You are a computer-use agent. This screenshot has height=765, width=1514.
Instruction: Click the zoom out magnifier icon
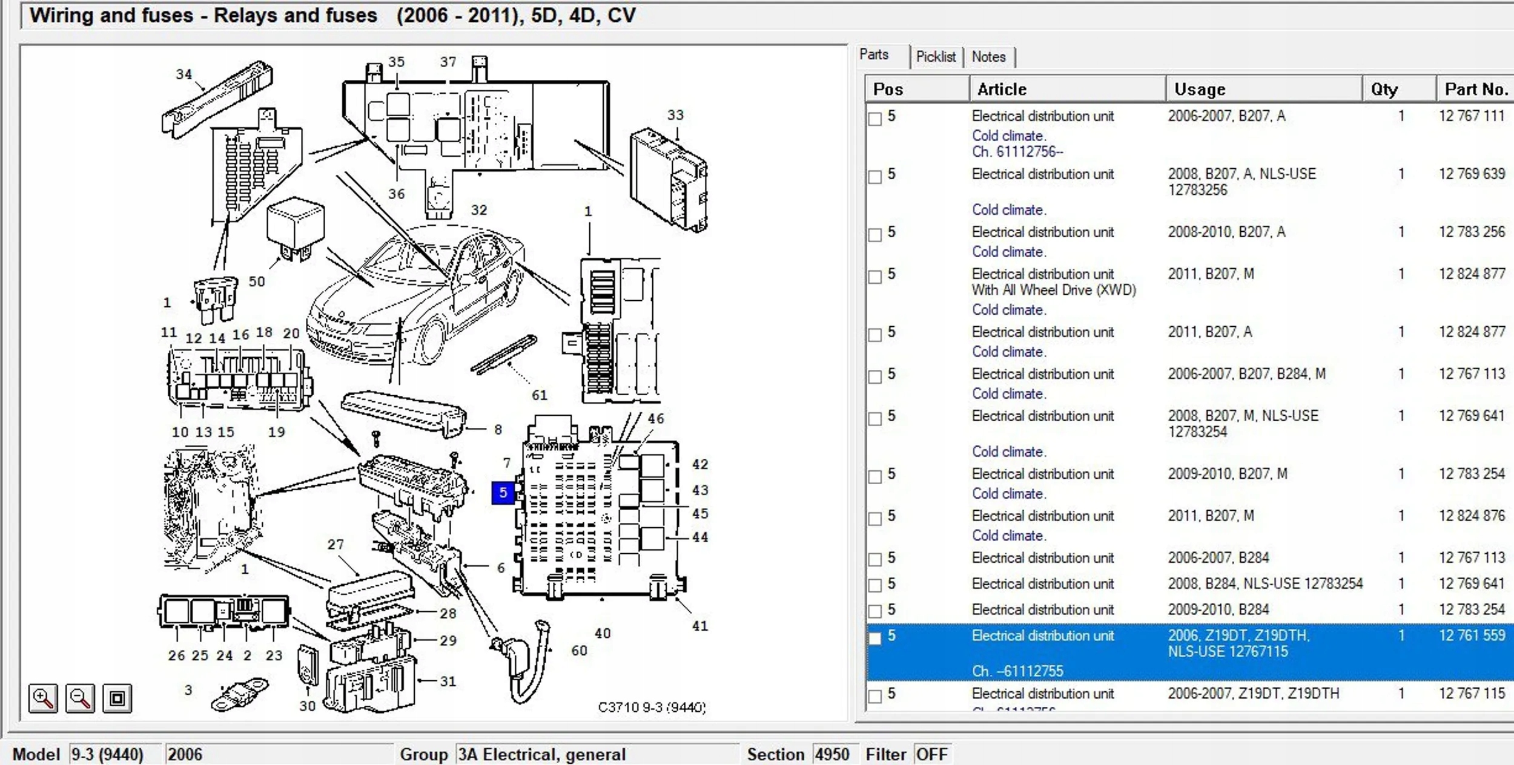(x=80, y=698)
